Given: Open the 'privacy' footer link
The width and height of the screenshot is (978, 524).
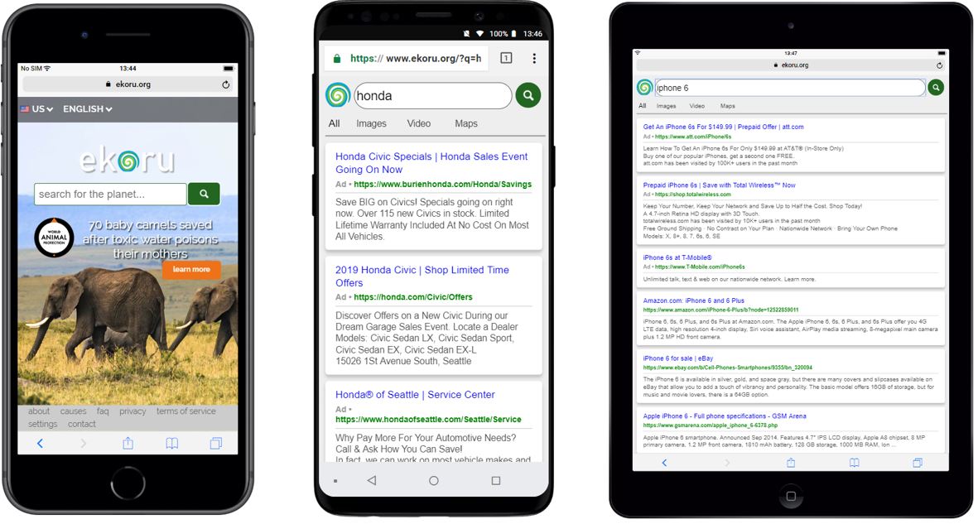Looking at the screenshot, I should (x=132, y=411).
